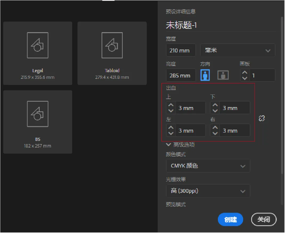
Task: Click the 右 right bleed field
Action: tap(235, 130)
